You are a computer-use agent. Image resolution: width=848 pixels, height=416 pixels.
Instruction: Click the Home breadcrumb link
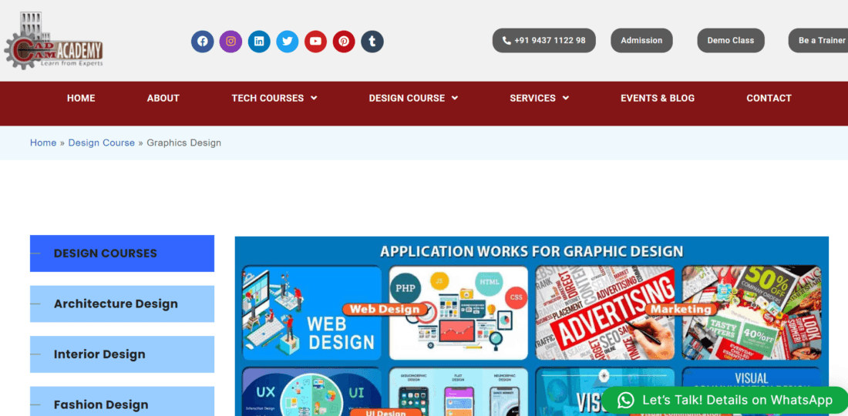[43, 143]
